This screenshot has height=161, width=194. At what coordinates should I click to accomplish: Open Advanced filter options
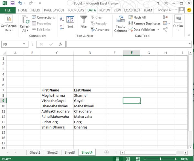tap(100, 30)
